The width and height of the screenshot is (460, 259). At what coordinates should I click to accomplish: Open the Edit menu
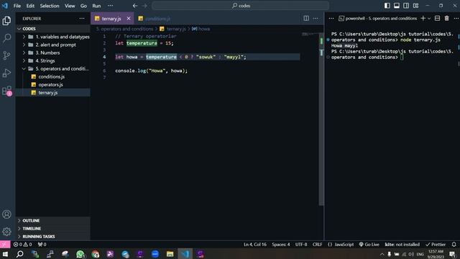tap(30, 6)
